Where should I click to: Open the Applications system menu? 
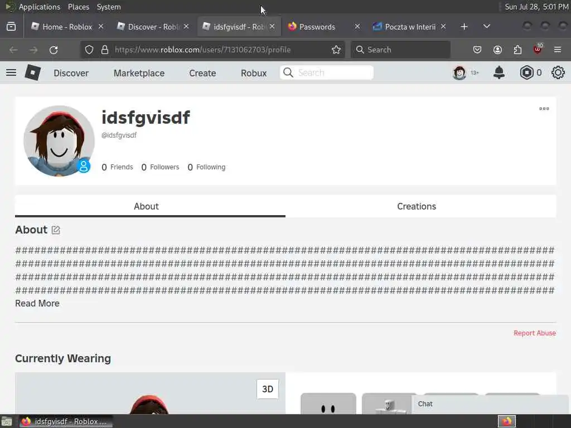click(40, 7)
